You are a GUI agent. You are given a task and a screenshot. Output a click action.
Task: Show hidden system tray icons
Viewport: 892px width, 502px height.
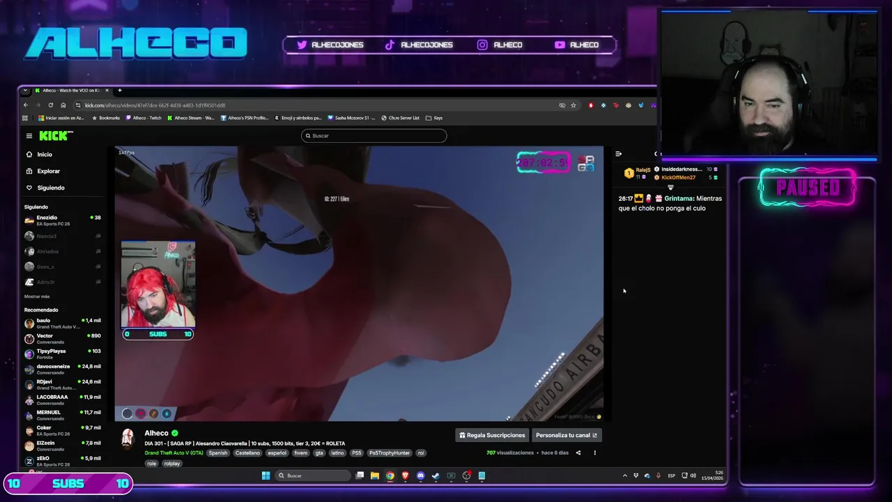[624, 476]
